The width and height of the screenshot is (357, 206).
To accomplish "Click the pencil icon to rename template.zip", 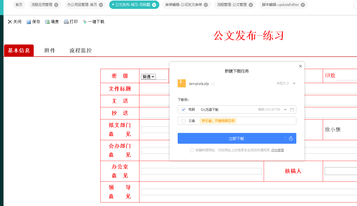I will pos(213,84).
